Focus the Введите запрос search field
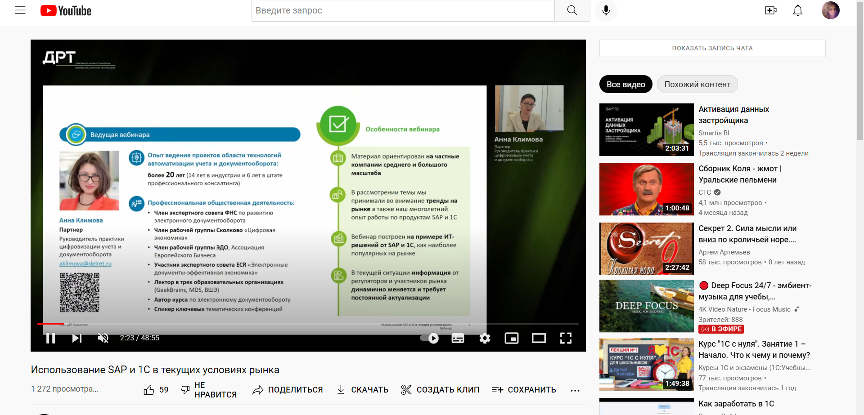Screen dimensions: 864x415 point(403,10)
